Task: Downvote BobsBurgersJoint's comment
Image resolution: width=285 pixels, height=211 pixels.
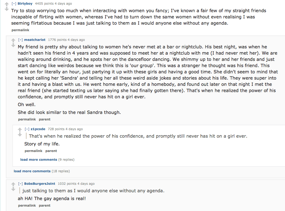Action: click(13, 189)
